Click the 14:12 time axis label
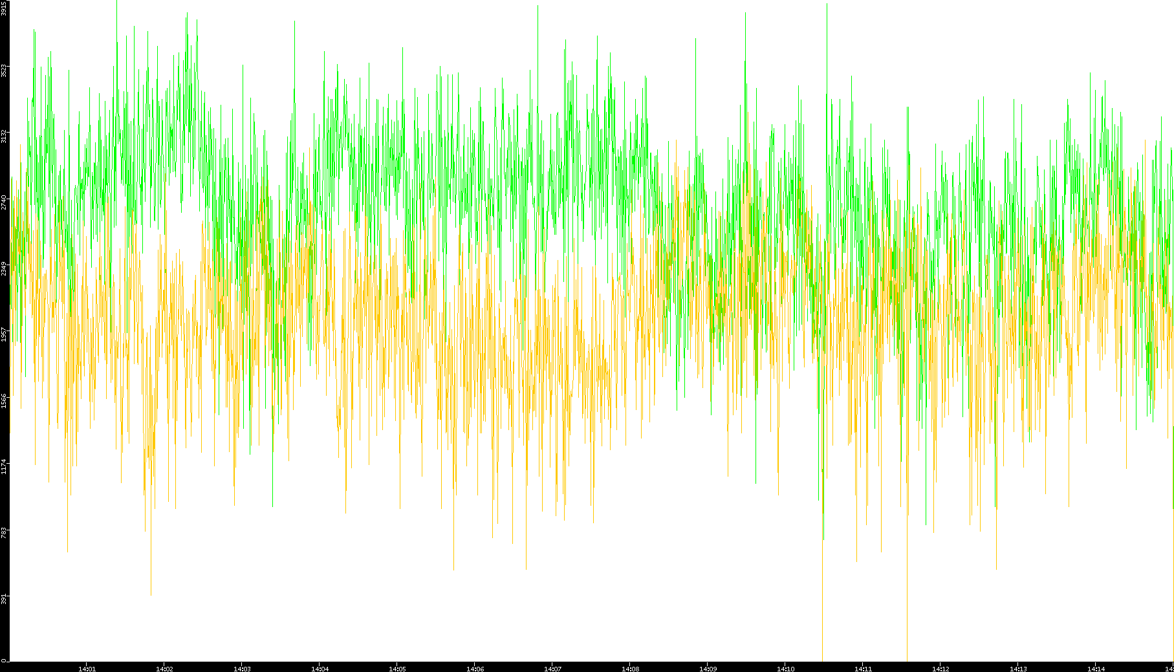The image size is (1174, 672). click(x=940, y=668)
